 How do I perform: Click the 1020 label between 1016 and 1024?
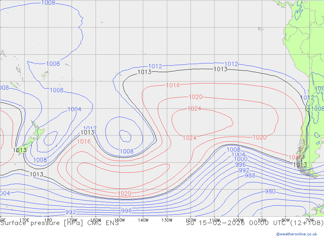tap(195, 97)
